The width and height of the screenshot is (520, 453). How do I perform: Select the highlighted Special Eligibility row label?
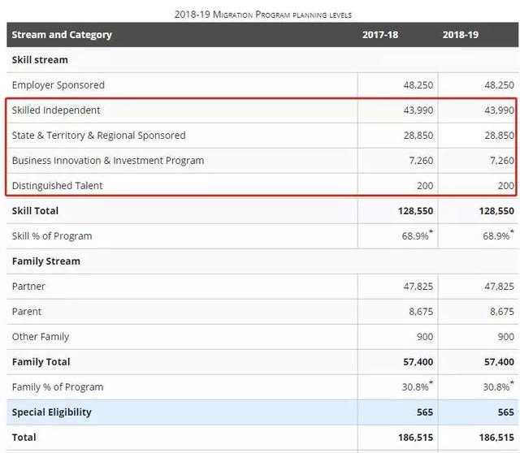tap(51, 412)
